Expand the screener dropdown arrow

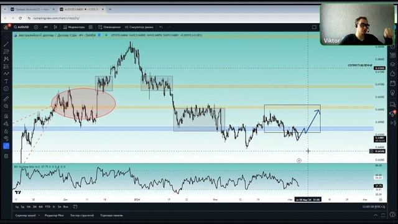click(39, 215)
